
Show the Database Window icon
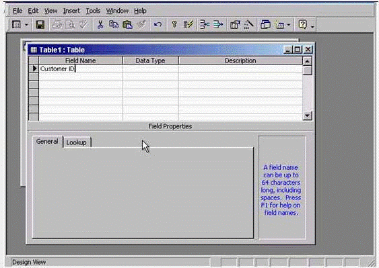click(265, 25)
